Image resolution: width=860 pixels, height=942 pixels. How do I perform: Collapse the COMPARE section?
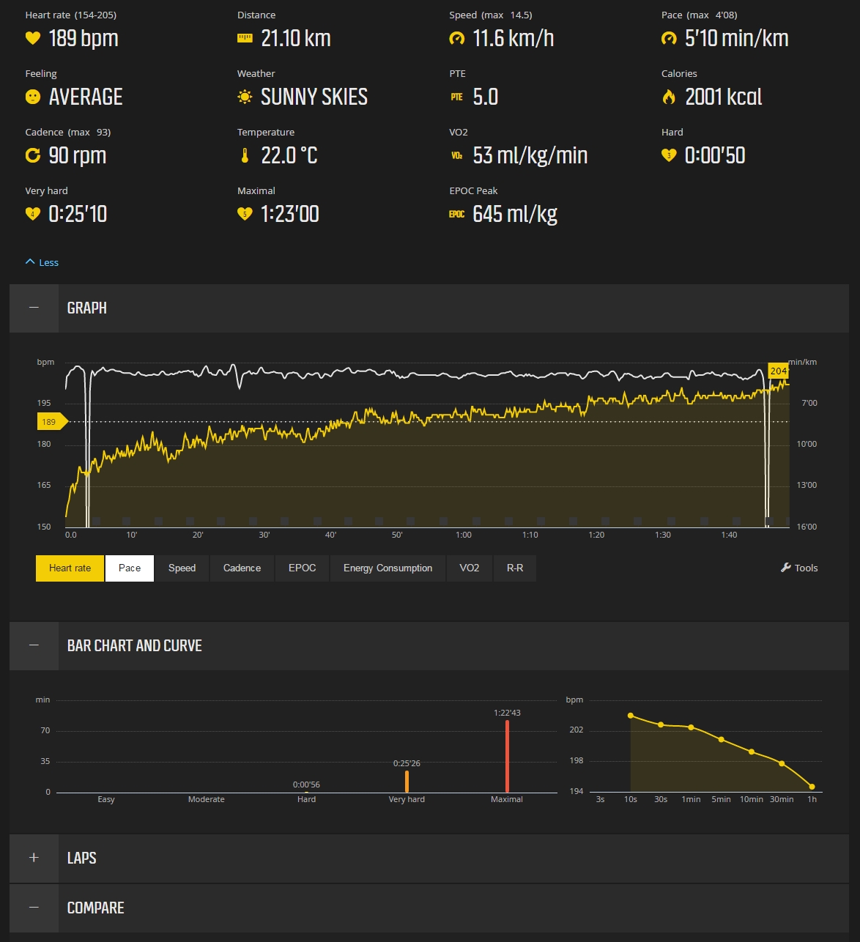tap(34, 908)
